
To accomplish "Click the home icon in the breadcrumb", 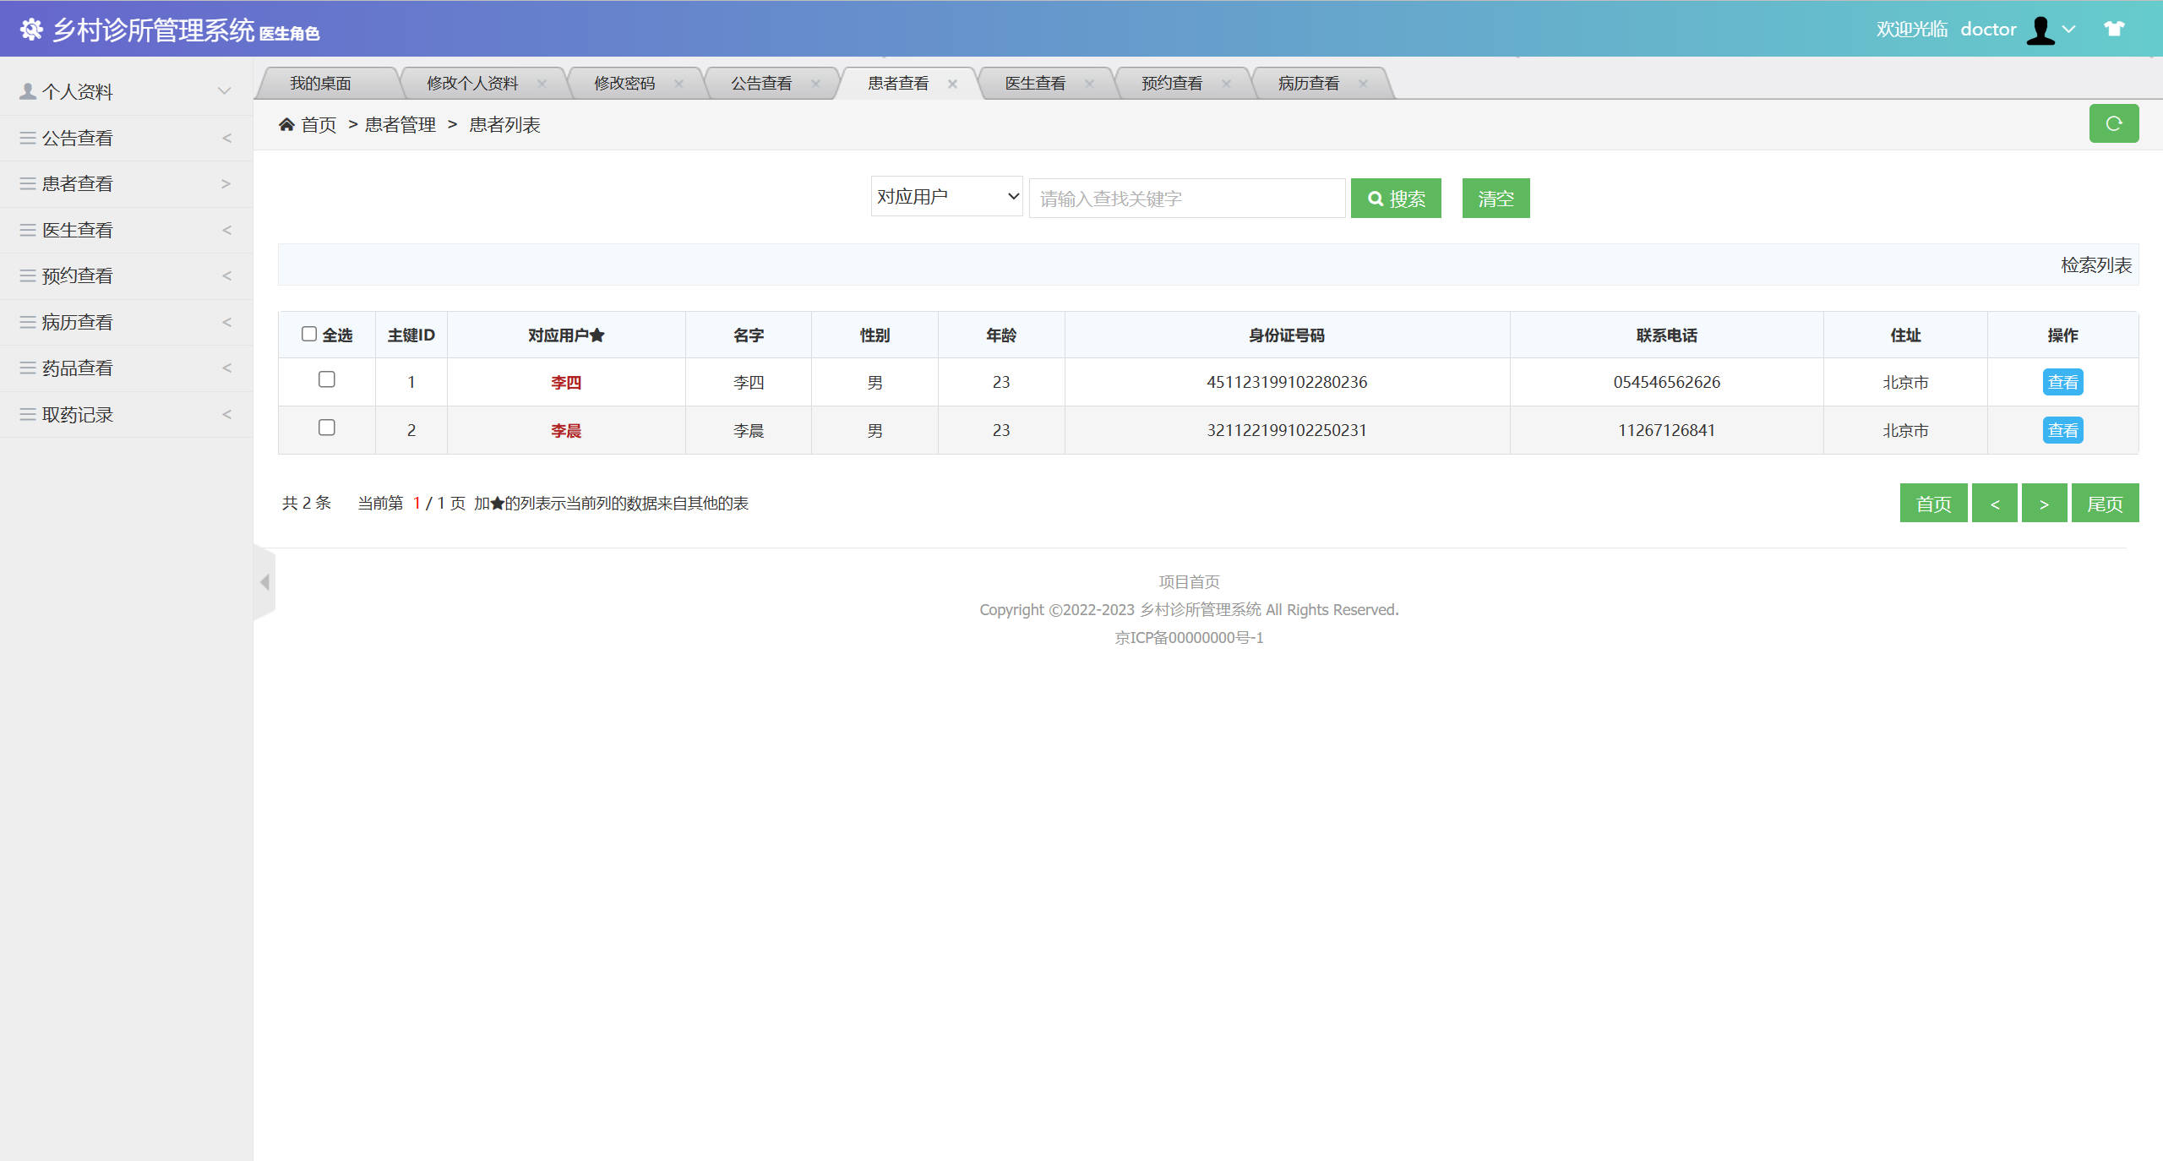I will (x=287, y=123).
